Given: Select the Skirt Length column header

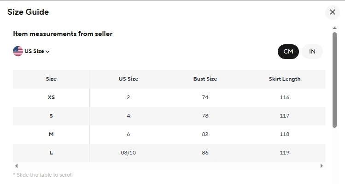Looking at the screenshot, I should point(285,79).
